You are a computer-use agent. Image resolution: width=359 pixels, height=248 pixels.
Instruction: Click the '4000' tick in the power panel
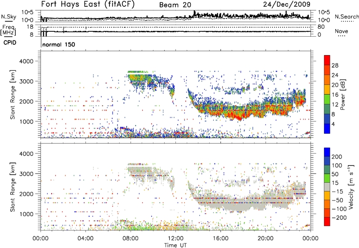[x=26, y=61]
